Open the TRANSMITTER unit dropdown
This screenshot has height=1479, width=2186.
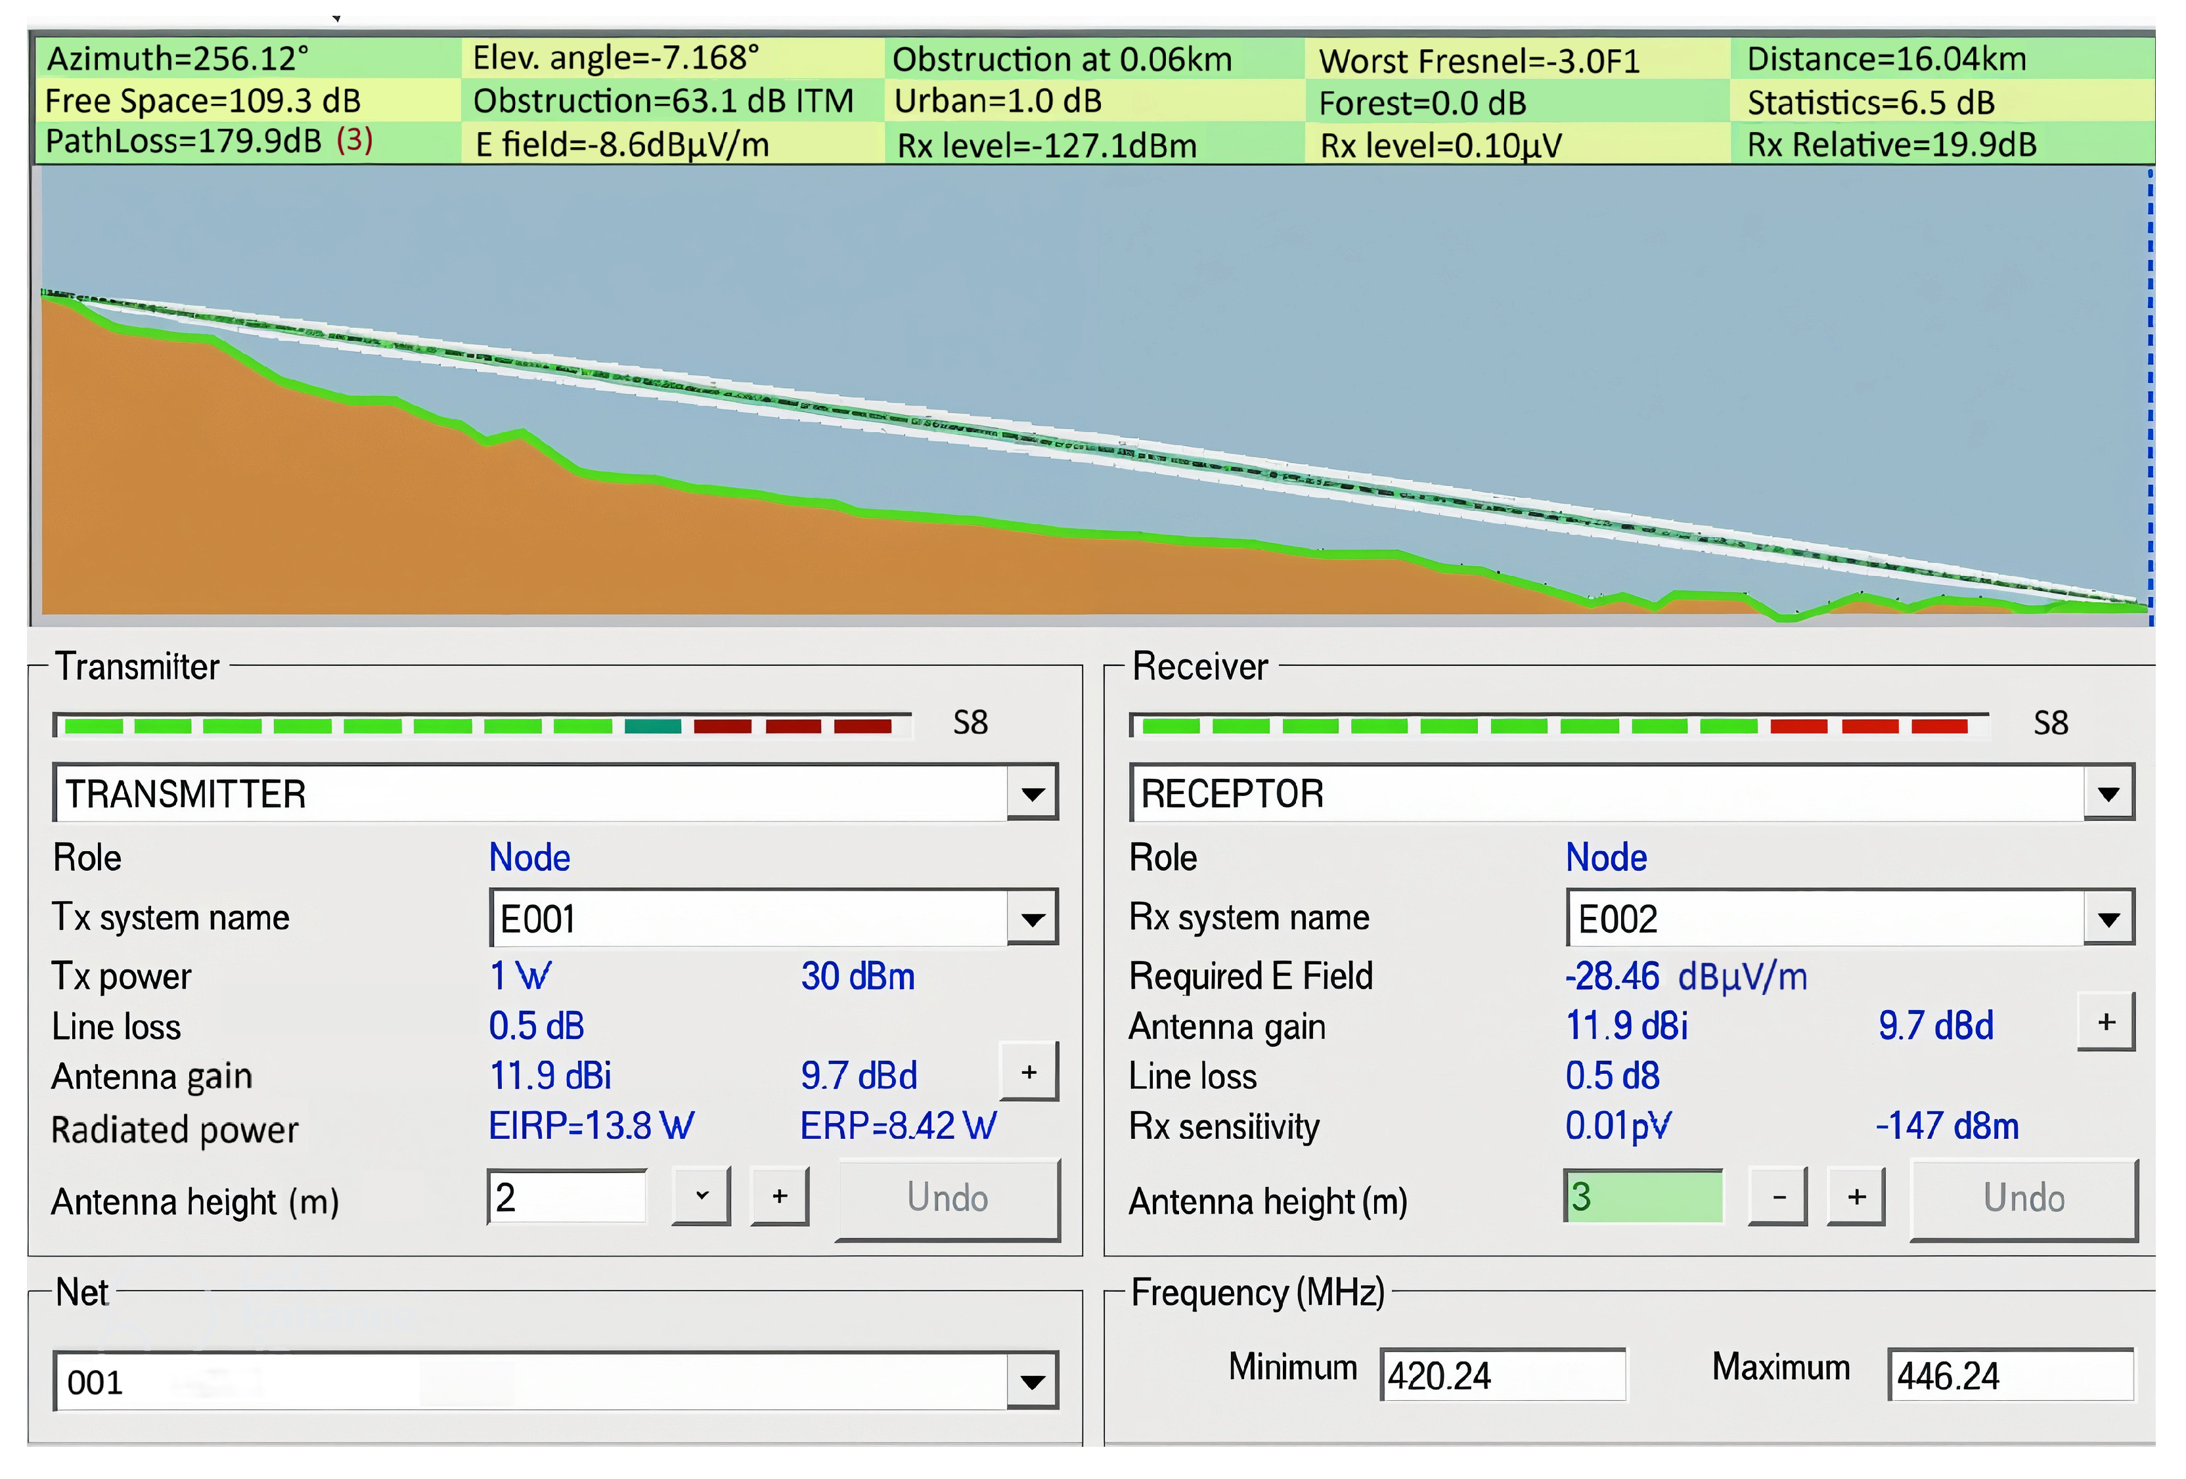click(1032, 793)
